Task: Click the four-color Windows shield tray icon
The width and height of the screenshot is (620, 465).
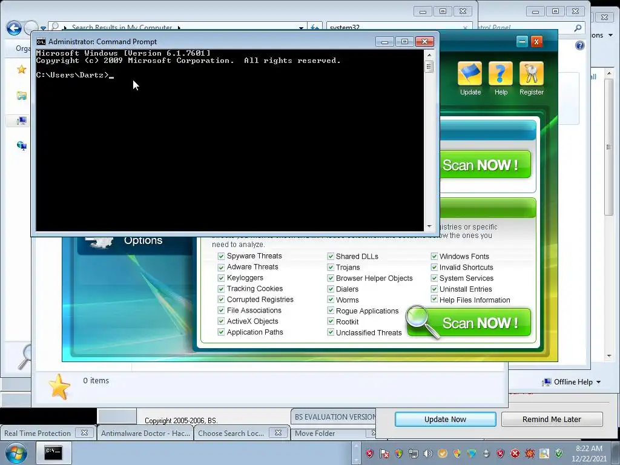Action: point(398,453)
